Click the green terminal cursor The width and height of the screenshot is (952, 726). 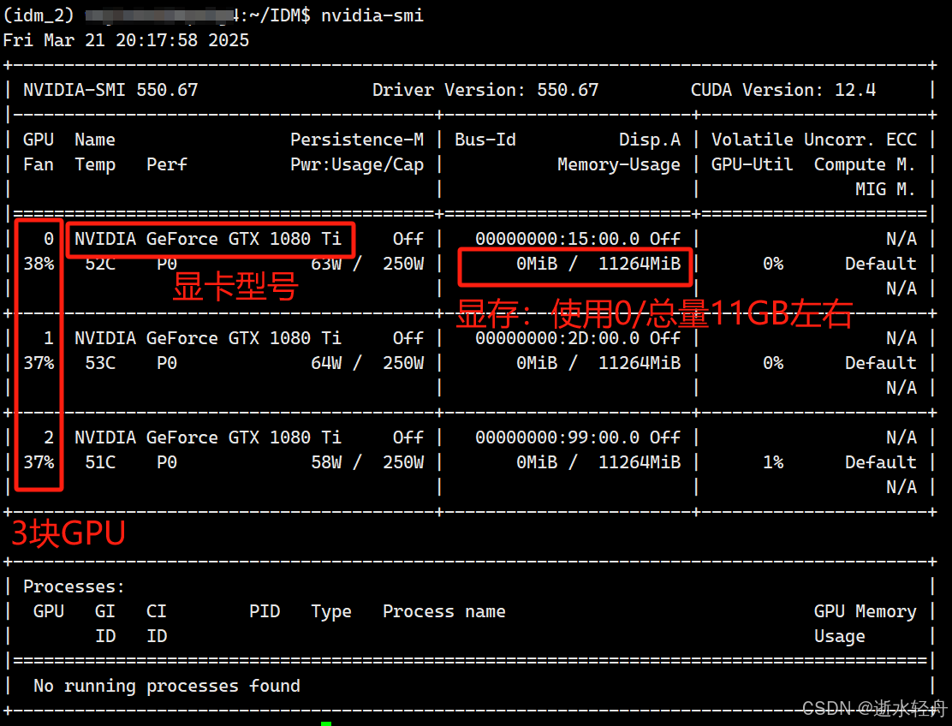point(326,723)
